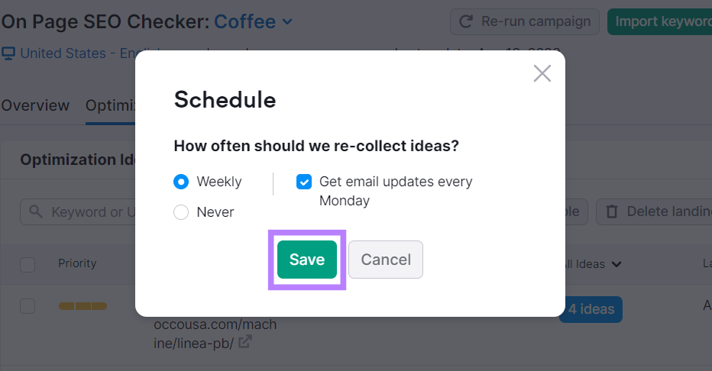712x371 pixels.
Task: Tick the select-all checkbox beside Priority
Action: pyautogui.click(x=28, y=264)
